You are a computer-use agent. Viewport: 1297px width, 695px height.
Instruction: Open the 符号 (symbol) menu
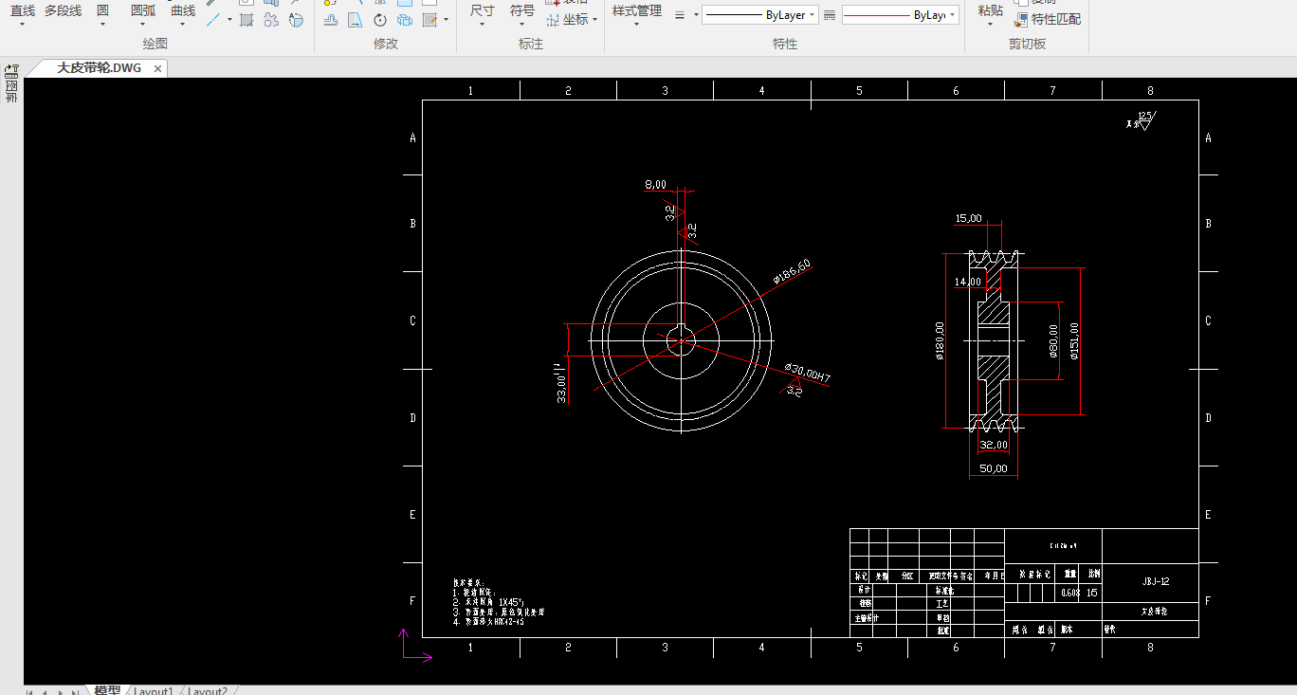click(522, 13)
